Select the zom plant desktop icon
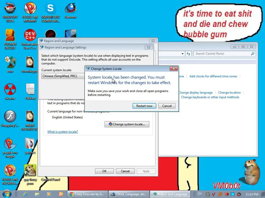 point(10,64)
